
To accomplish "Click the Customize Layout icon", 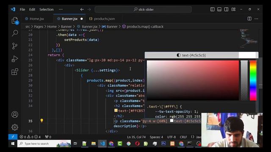I will click(233, 9).
